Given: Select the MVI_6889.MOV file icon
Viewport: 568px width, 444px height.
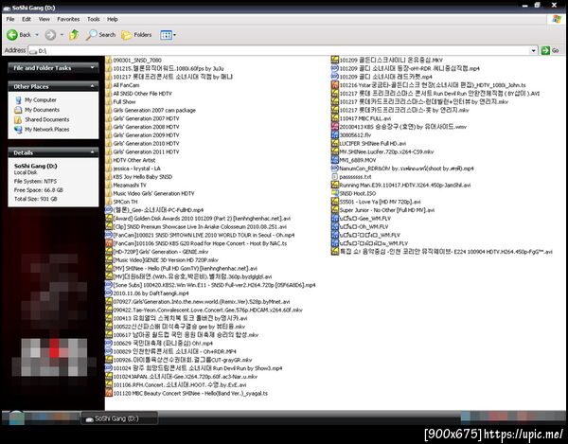Looking at the screenshot, I should coord(335,160).
